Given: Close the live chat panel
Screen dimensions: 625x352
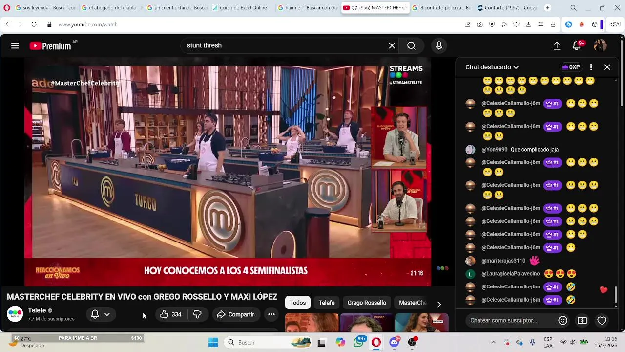Looking at the screenshot, I should click(x=607, y=67).
